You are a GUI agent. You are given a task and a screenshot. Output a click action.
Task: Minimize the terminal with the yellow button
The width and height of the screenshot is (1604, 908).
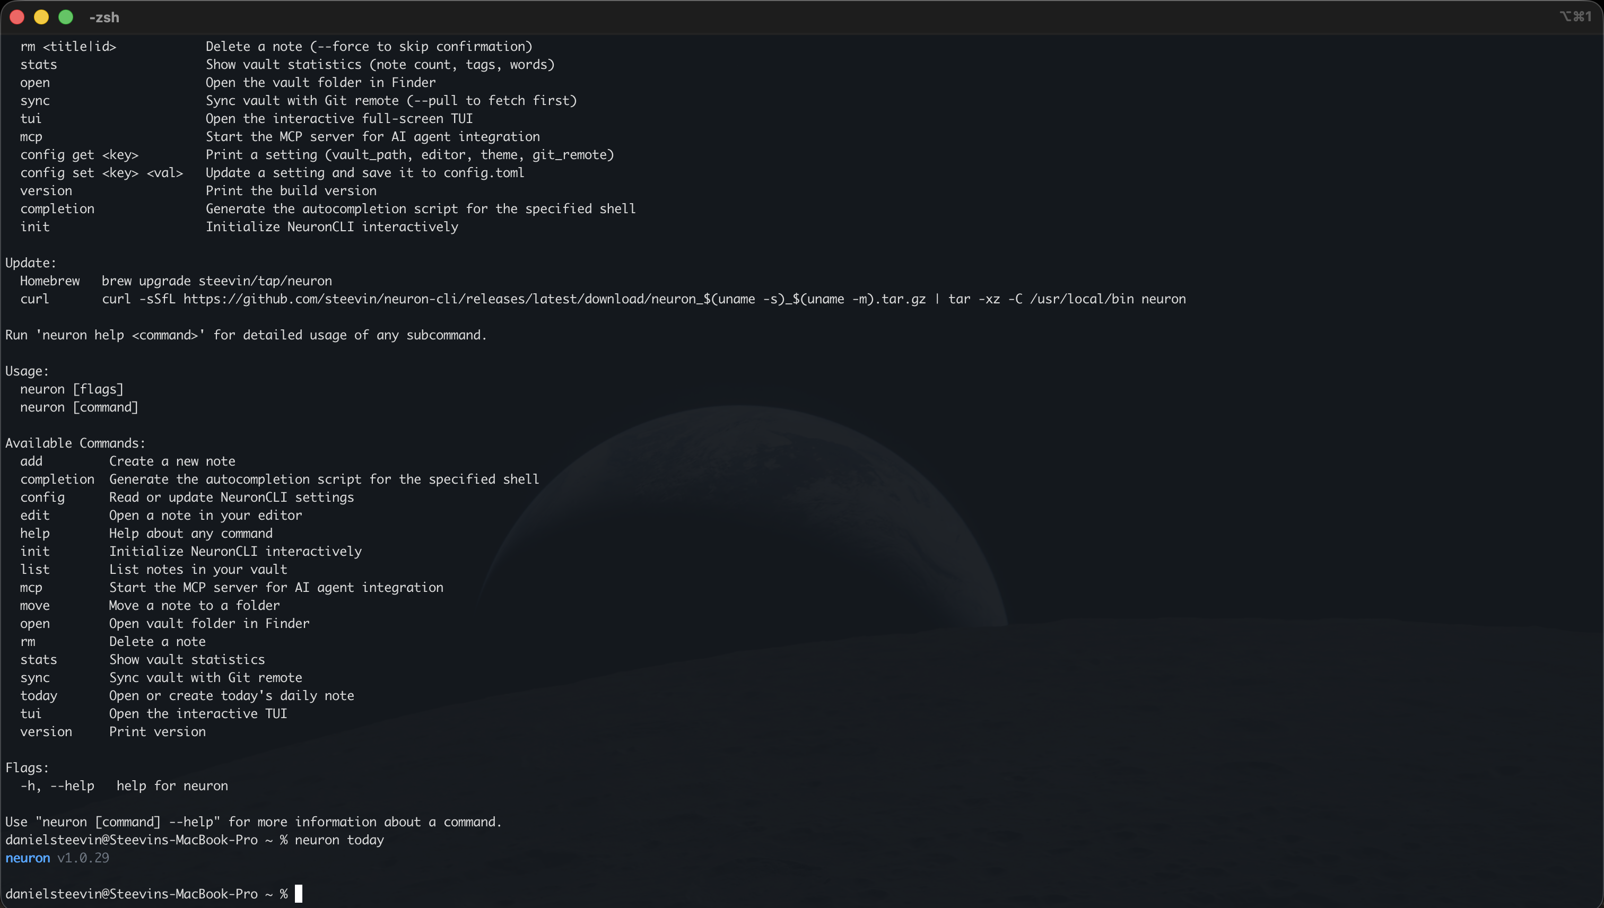(41, 17)
